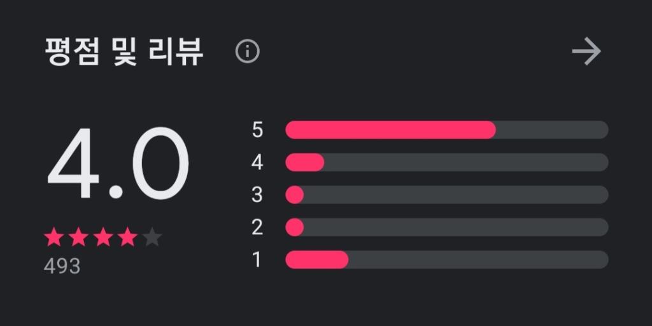Open all reviews with the right arrow

click(586, 51)
